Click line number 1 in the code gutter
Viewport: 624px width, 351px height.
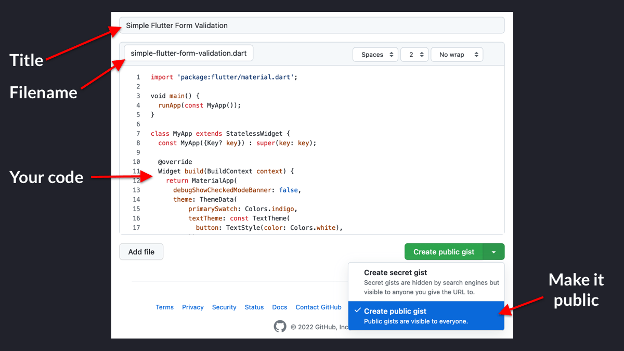coord(138,77)
